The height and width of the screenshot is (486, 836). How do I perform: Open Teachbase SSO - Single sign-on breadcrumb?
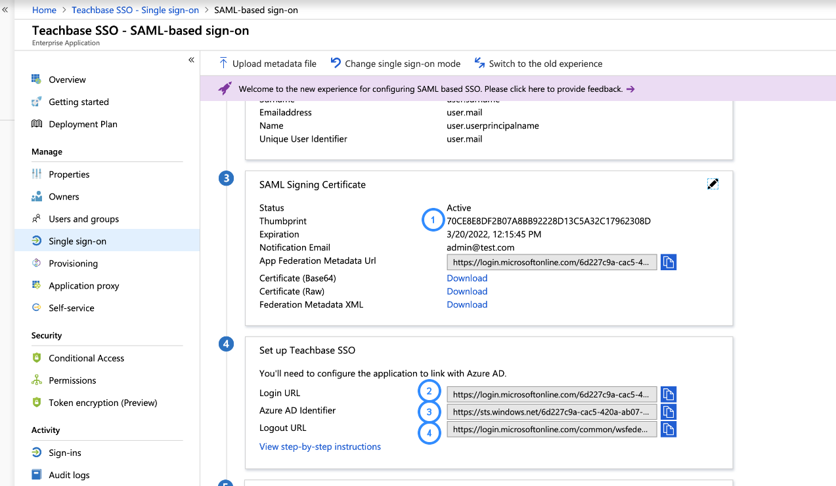(x=135, y=10)
